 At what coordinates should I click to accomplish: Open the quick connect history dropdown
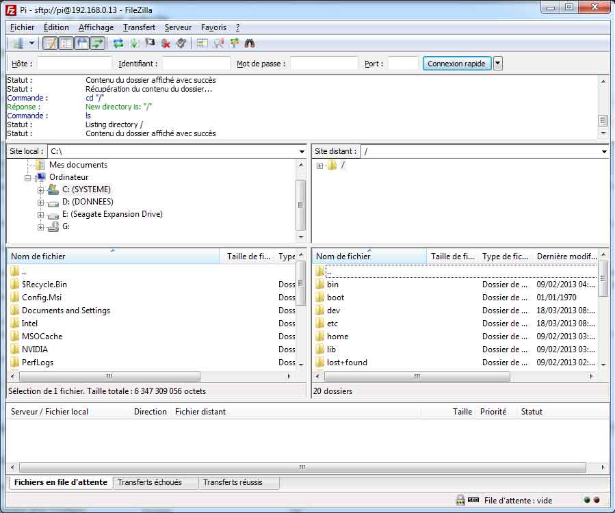pyautogui.click(x=498, y=64)
